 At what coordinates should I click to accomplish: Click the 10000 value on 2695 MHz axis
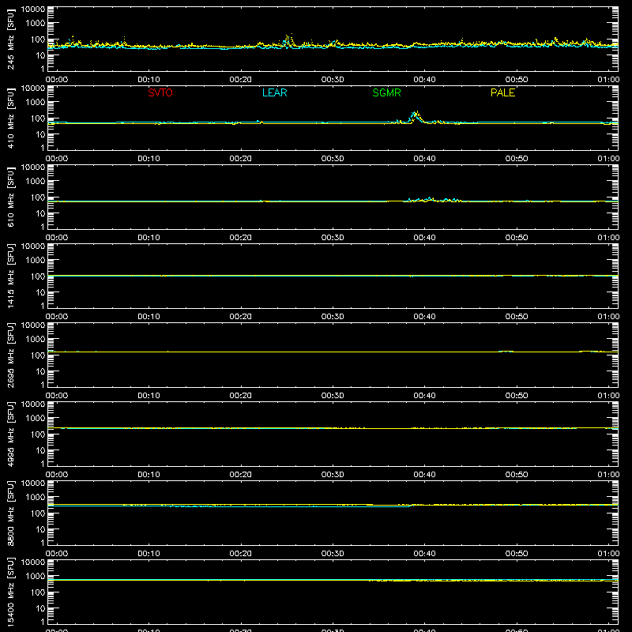click(33, 325)
